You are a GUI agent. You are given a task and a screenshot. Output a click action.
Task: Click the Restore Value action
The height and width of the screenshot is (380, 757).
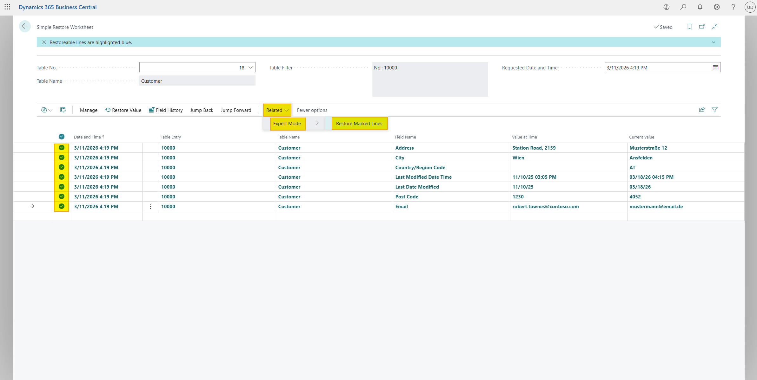click(x=123, y=110)
